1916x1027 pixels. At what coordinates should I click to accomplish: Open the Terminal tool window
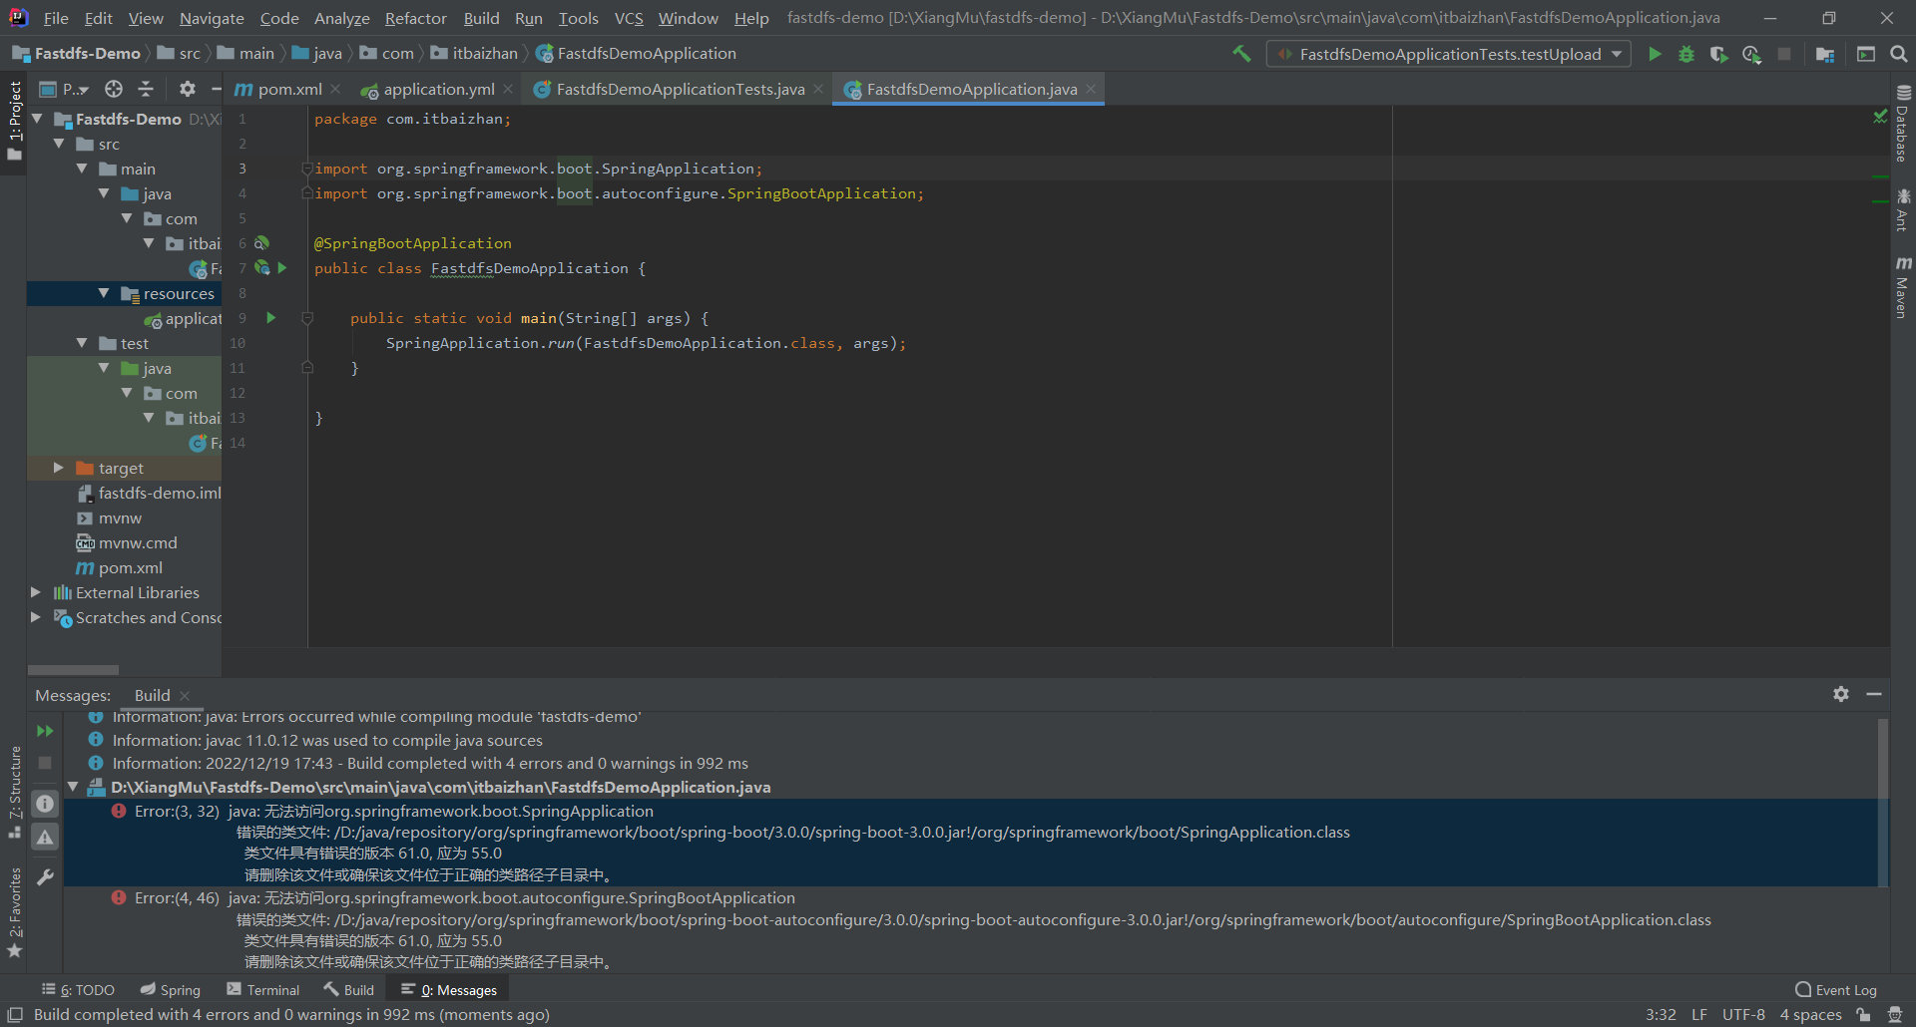[x=263, y=990]
